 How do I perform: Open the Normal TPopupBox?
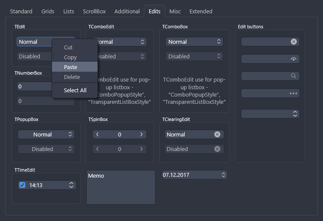46,134
